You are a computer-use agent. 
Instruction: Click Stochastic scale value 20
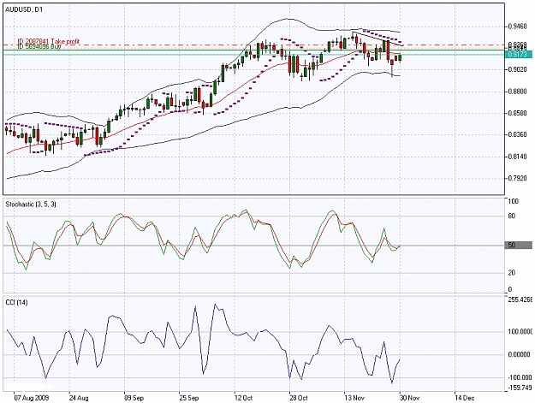[511, 273]
